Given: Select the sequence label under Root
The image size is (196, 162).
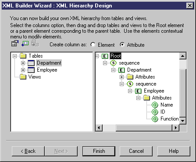Looking at the screenshot, I should (x=129, y=63).
